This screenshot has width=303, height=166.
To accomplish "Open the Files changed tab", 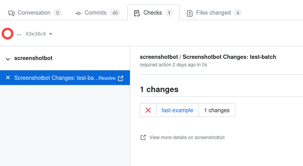I will click(x=213, y=13).
